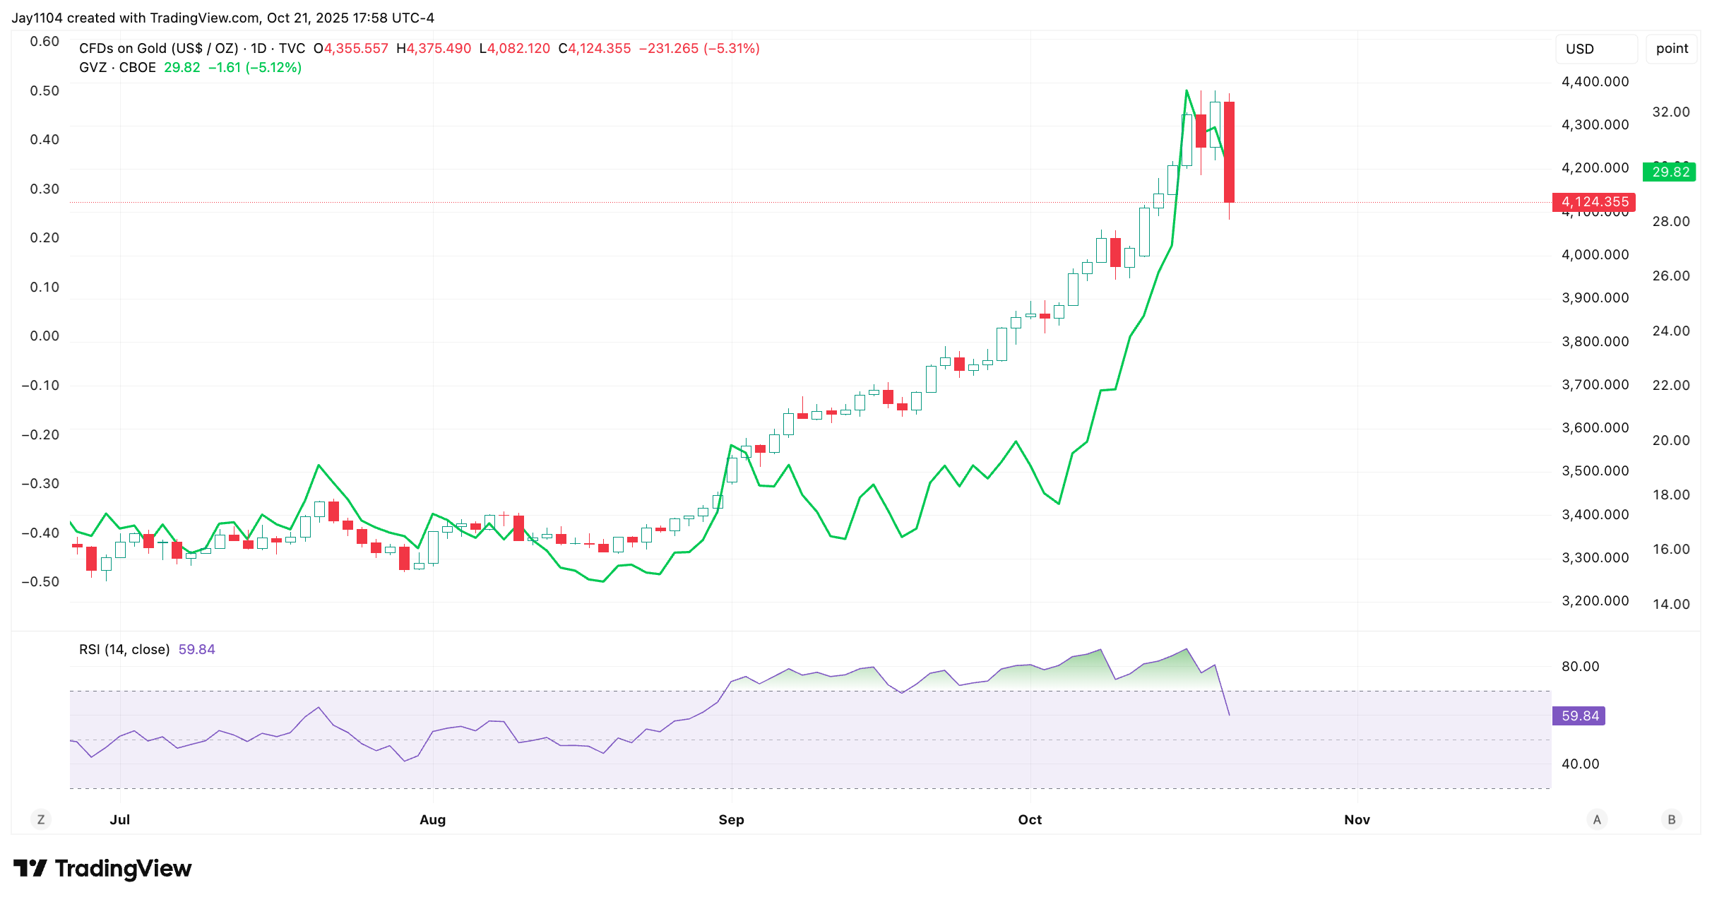
Task: Click the red last-price flag 4,124.355
Action: (x=1590, y=203)
